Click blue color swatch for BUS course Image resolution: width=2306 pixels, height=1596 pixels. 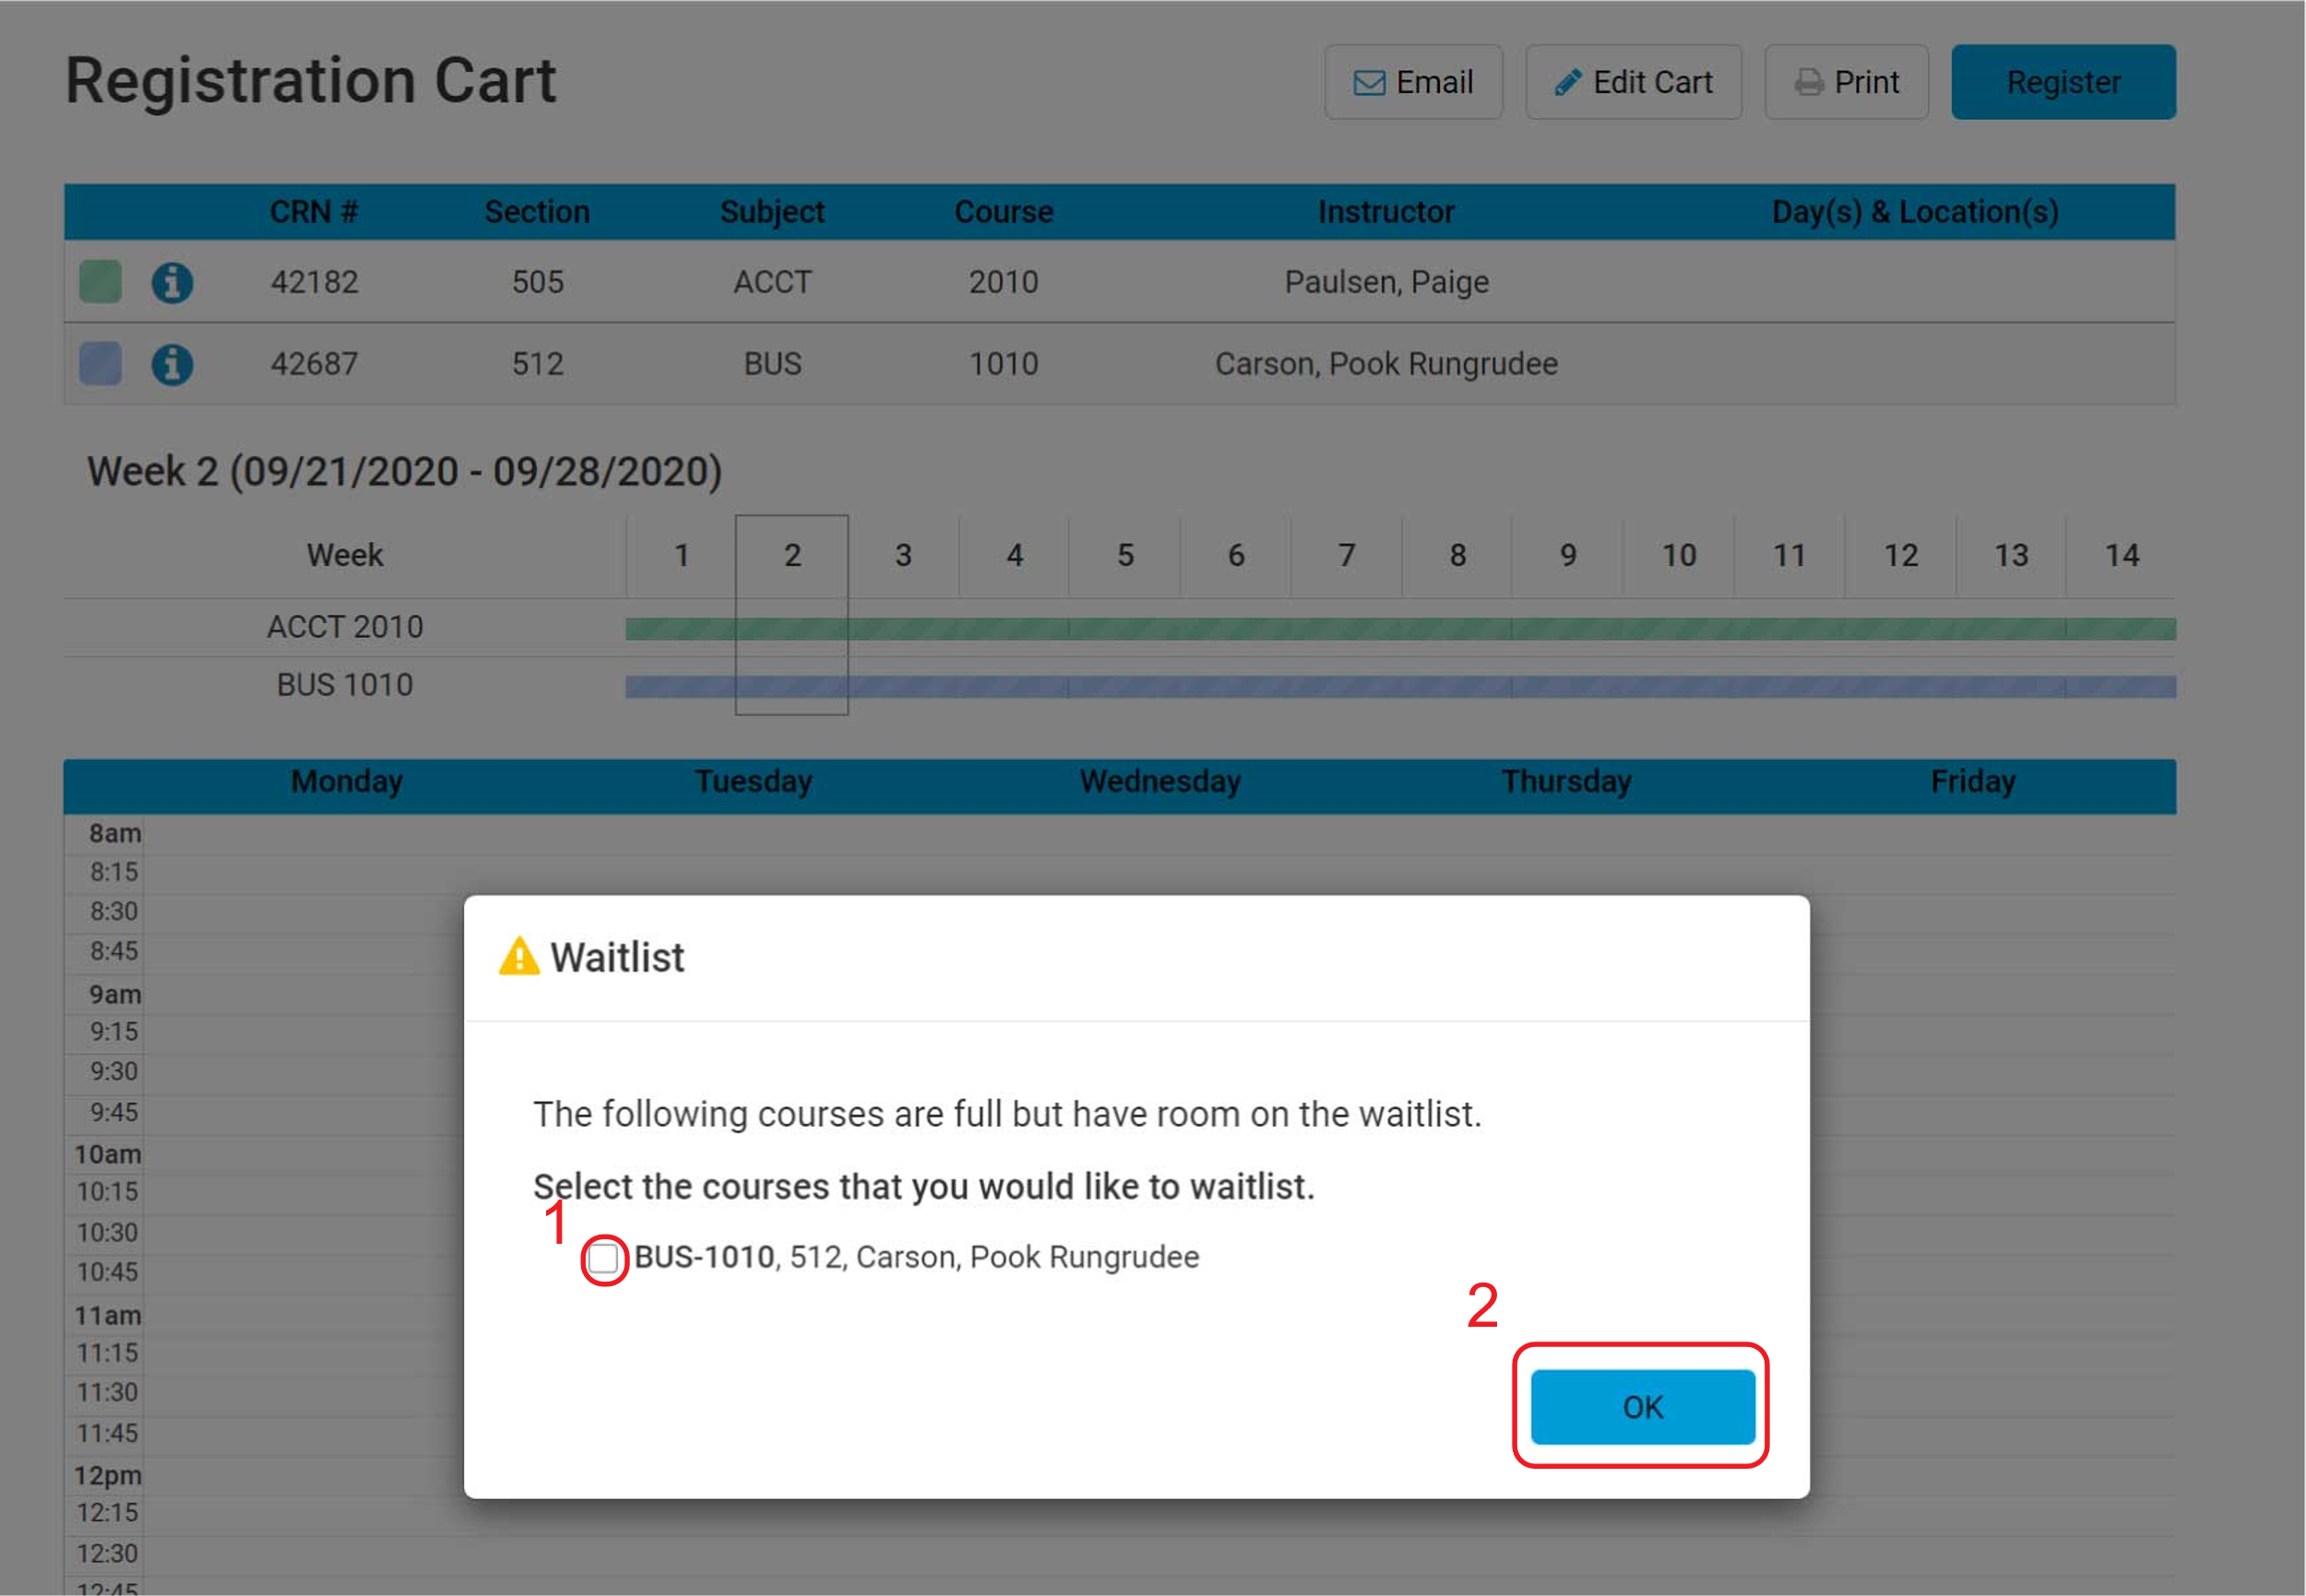pyautogui.click(x=100, y=363)
